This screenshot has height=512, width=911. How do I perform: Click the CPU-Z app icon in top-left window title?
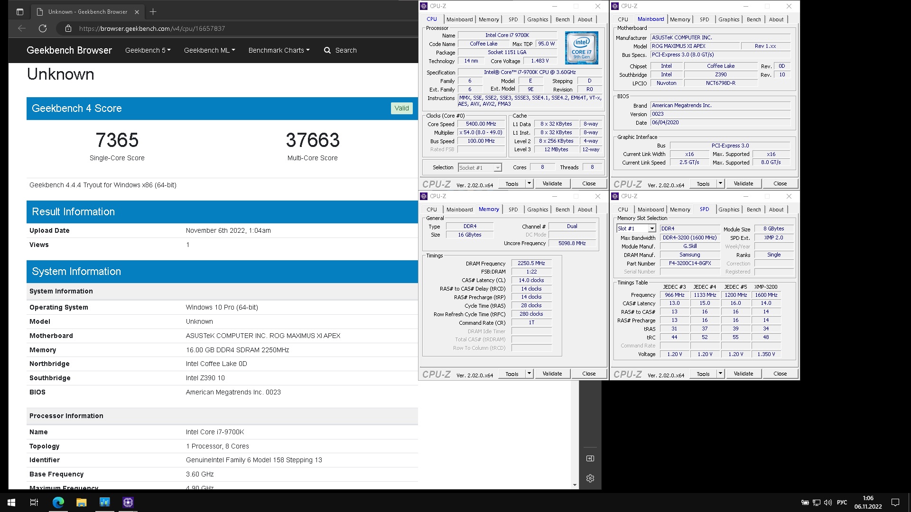(424, 6)
